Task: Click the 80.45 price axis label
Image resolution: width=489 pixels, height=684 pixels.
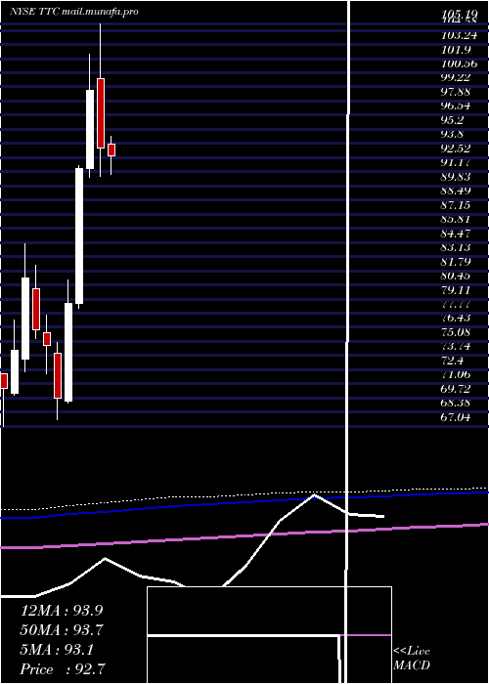Action: pos(456,276)
